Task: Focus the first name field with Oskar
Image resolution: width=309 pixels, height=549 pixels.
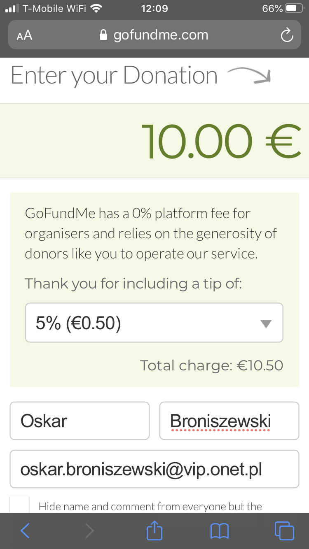Action: pyautogui.click(x=80, y=421)
